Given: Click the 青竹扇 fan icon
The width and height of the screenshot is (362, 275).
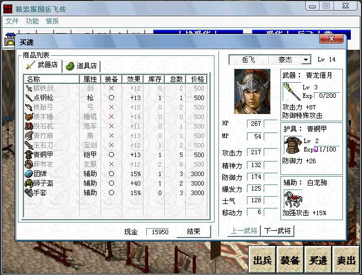Looking at the screenshot, I should pos(29,135).
